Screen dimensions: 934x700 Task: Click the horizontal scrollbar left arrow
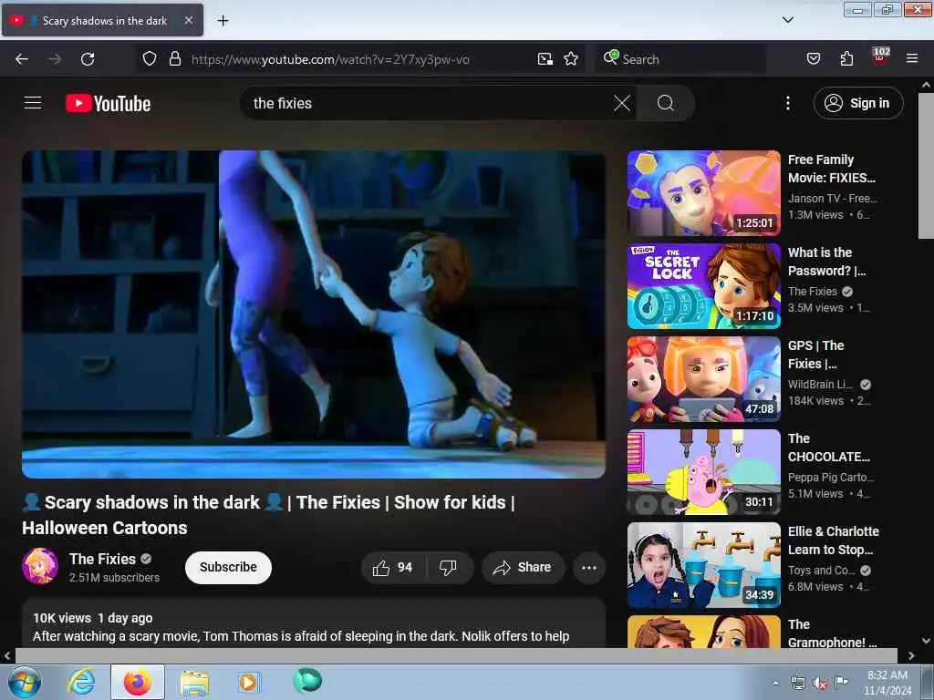pyautogui.click(x=7, y=655)
